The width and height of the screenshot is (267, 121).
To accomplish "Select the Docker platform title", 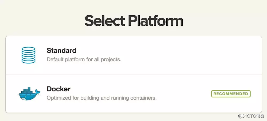I will click(x=58, y=89).
